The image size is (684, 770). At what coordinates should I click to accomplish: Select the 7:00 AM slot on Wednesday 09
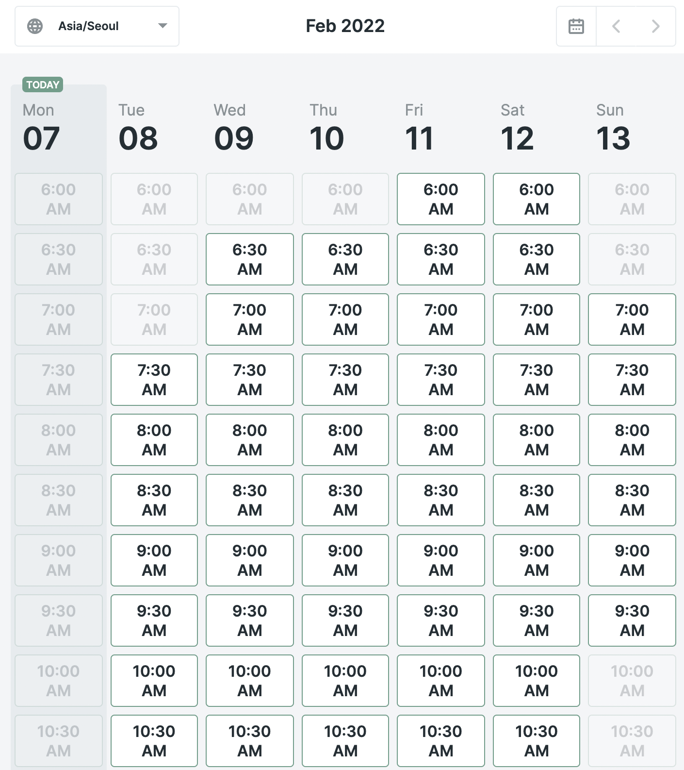pyautogui.click(x=249, y=319)
